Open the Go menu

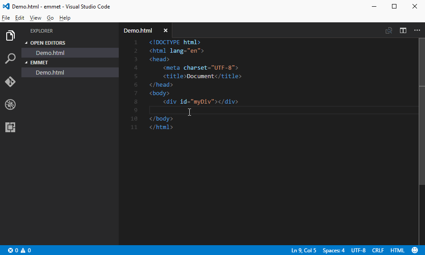click(x=50, y=18)
